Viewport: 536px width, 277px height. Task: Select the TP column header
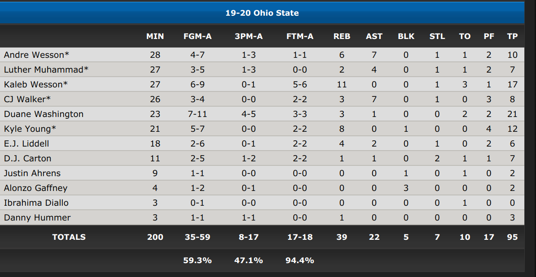pyautogui.click(x=512, y=36)
